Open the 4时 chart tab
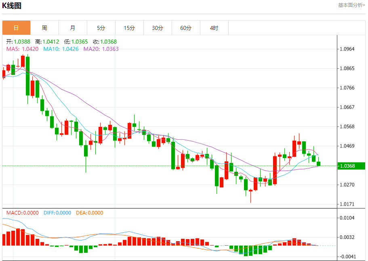 [214, 28]
